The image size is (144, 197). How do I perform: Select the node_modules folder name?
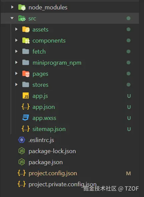click(48, 7)
